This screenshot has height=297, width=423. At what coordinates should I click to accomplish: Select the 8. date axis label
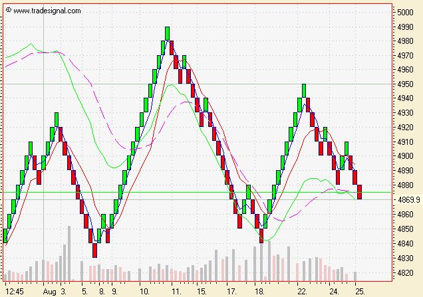102,292
